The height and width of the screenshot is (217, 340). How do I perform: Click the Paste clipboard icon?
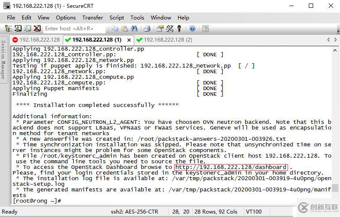click(124, 29)
